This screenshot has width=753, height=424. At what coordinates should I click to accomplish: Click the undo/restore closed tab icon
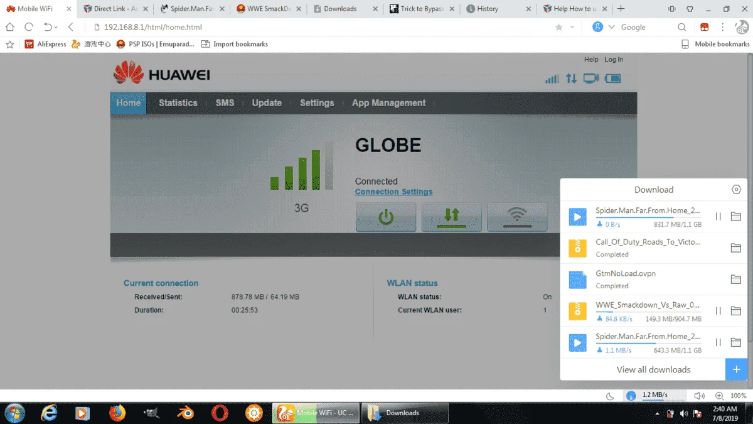coord(48,27)
